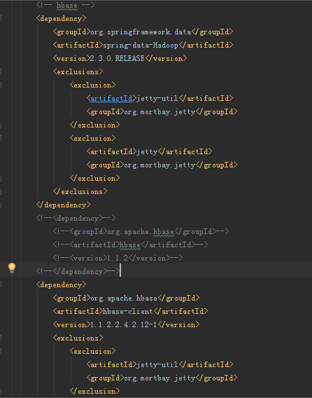Click the hbase comment at the top
Image resolution: width=312 pixels, height=398 pixels.
click(x=65, y=5)
